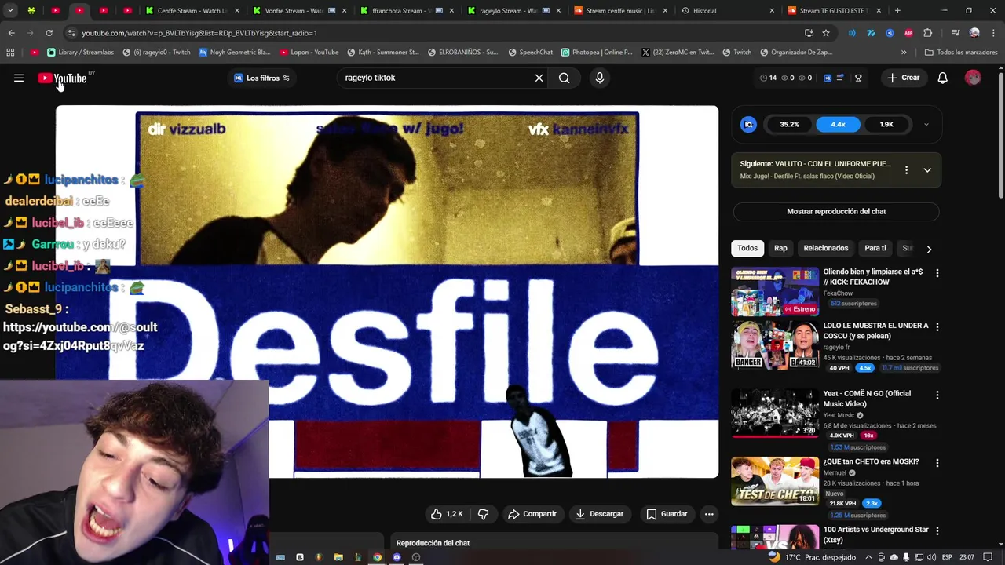Open the Crear create menu
Image resolution: width=1005 pixels, height=565 pixels.
[x=903, y=78]
